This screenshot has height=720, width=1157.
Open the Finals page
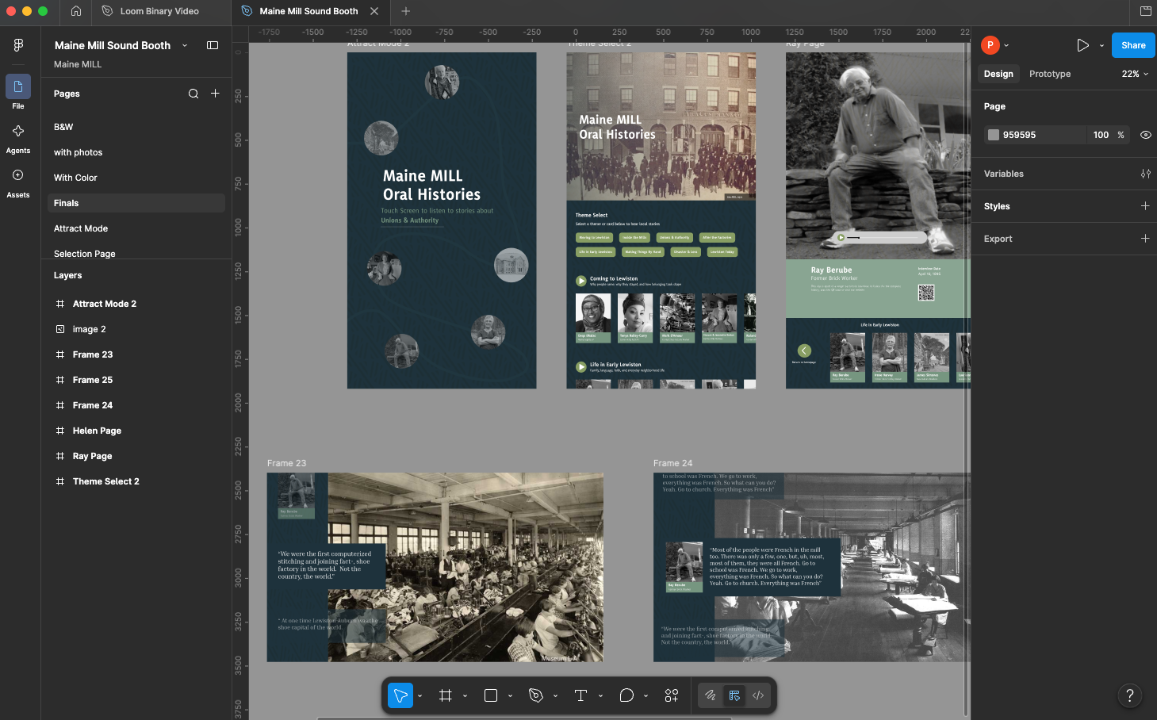tap(136, 203)
